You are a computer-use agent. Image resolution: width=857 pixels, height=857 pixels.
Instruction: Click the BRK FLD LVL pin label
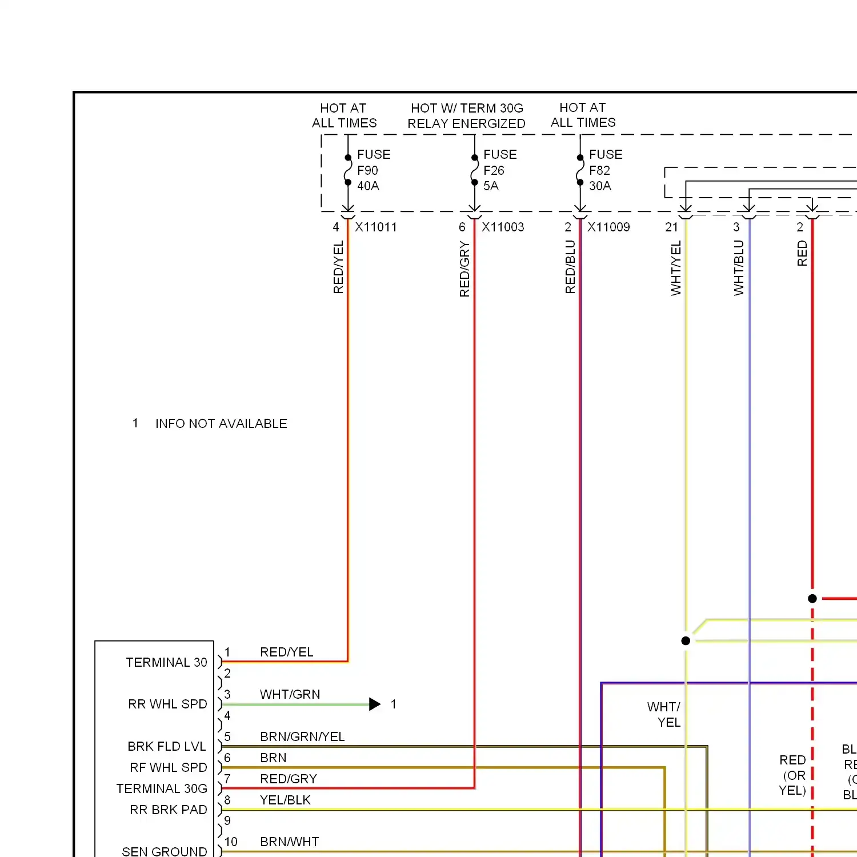pyautogui.click(x=167, y=746)
